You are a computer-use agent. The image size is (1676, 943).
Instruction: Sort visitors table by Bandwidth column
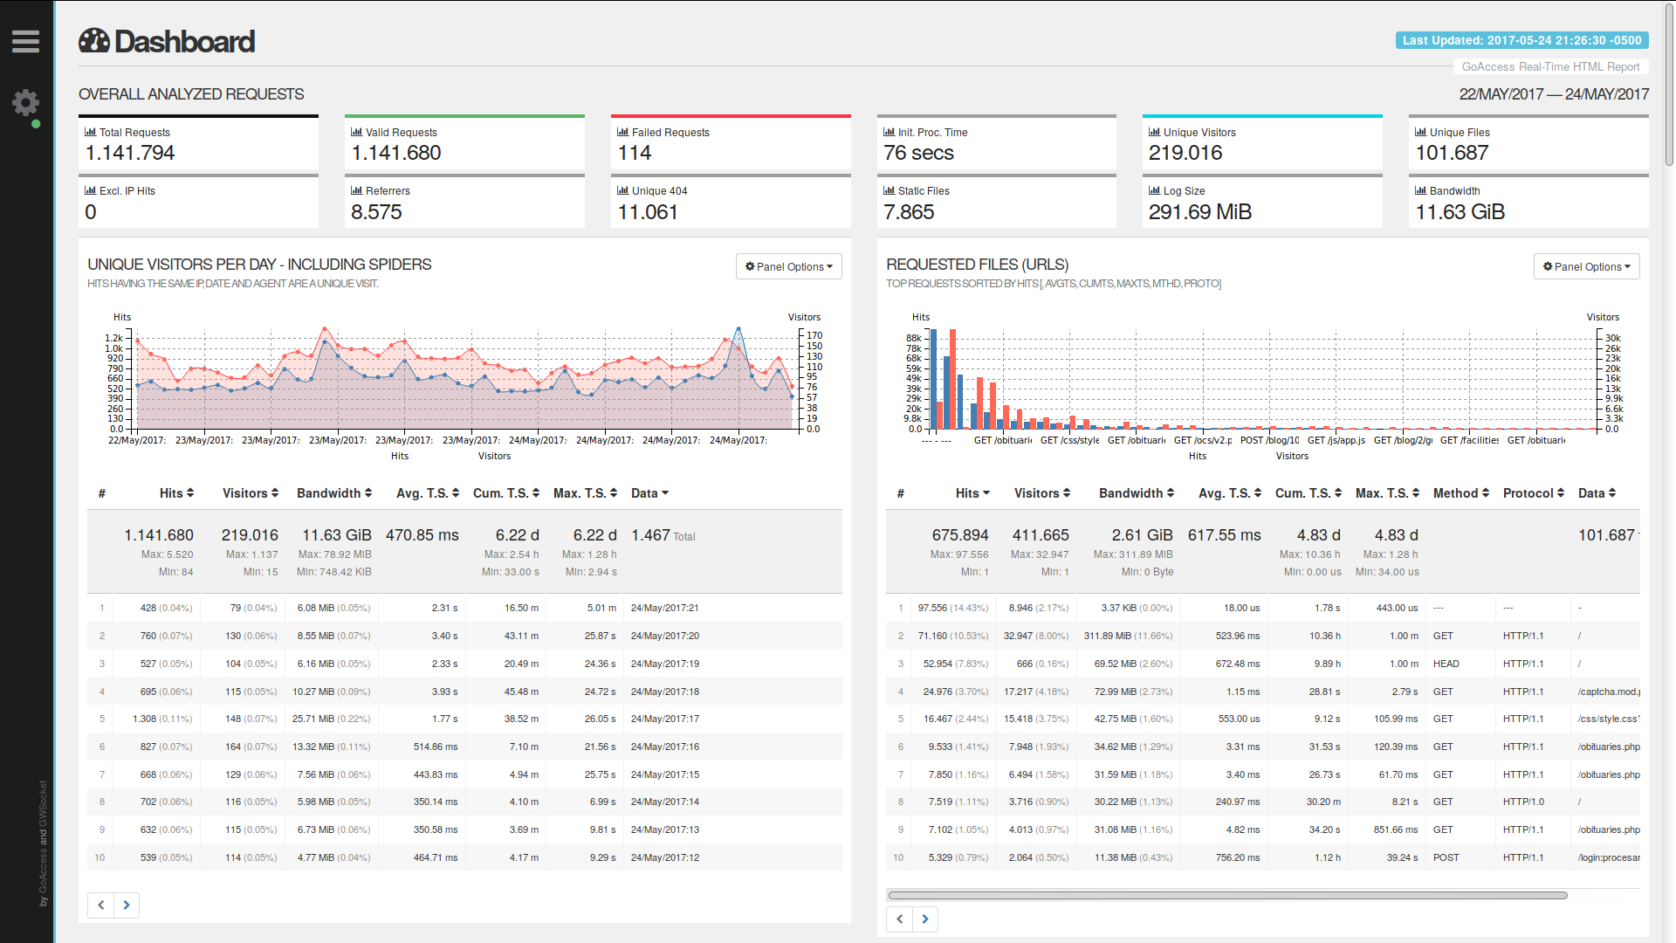334,493
